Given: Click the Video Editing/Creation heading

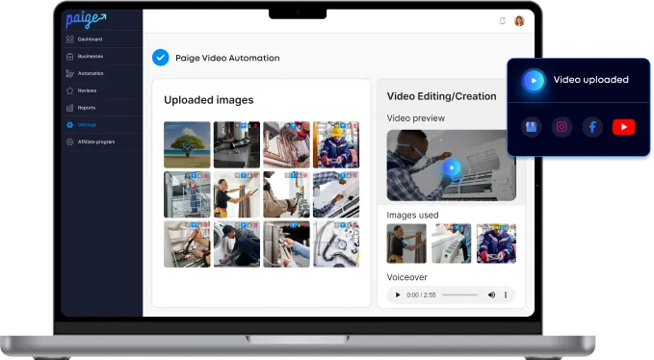Looking at the screenshot, I should click(441, 96).
